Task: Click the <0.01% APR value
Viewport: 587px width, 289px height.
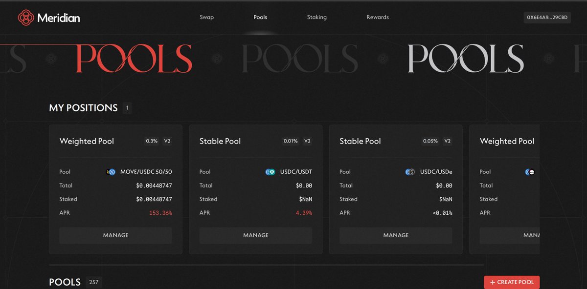Action: click(x=443, y=213)
